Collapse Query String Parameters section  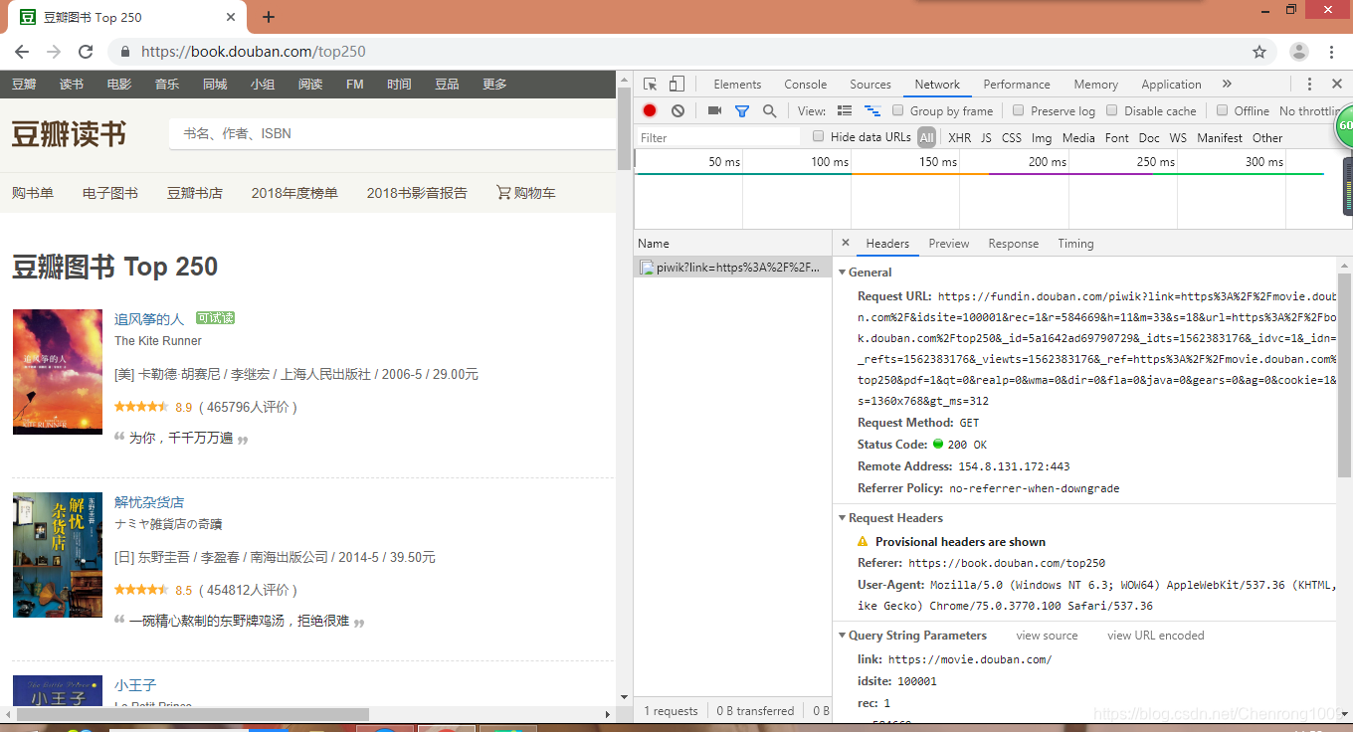(x=843, y=636)
